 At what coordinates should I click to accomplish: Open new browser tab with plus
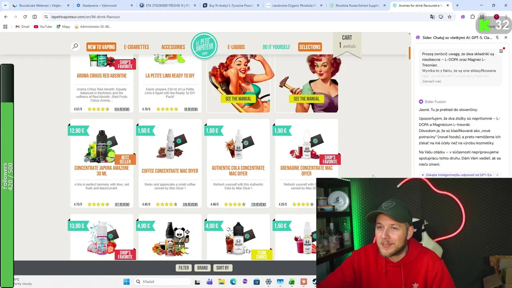(x=457, y=6)
